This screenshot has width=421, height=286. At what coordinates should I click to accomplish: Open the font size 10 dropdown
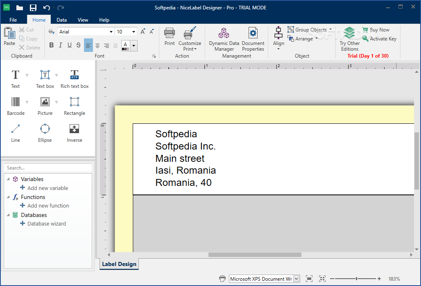(134, 32)
